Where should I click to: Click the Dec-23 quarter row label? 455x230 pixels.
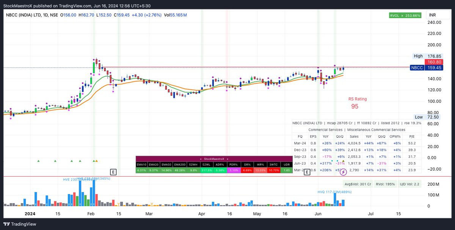[300, 150]
